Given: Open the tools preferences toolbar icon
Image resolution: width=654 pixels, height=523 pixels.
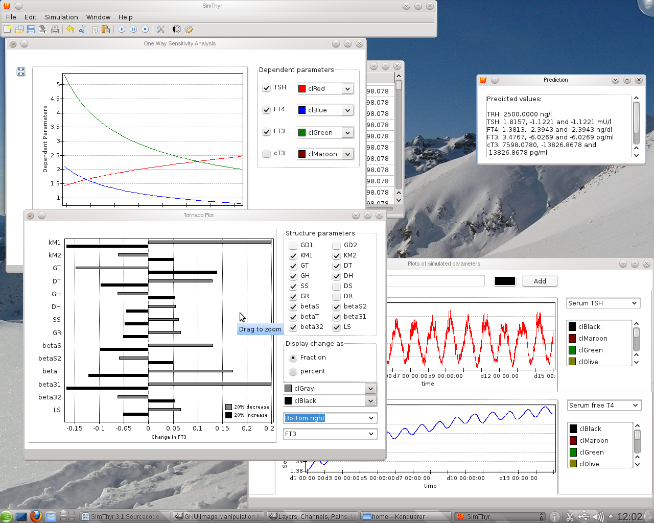Looking at the screenshot, I should point(161,29).
